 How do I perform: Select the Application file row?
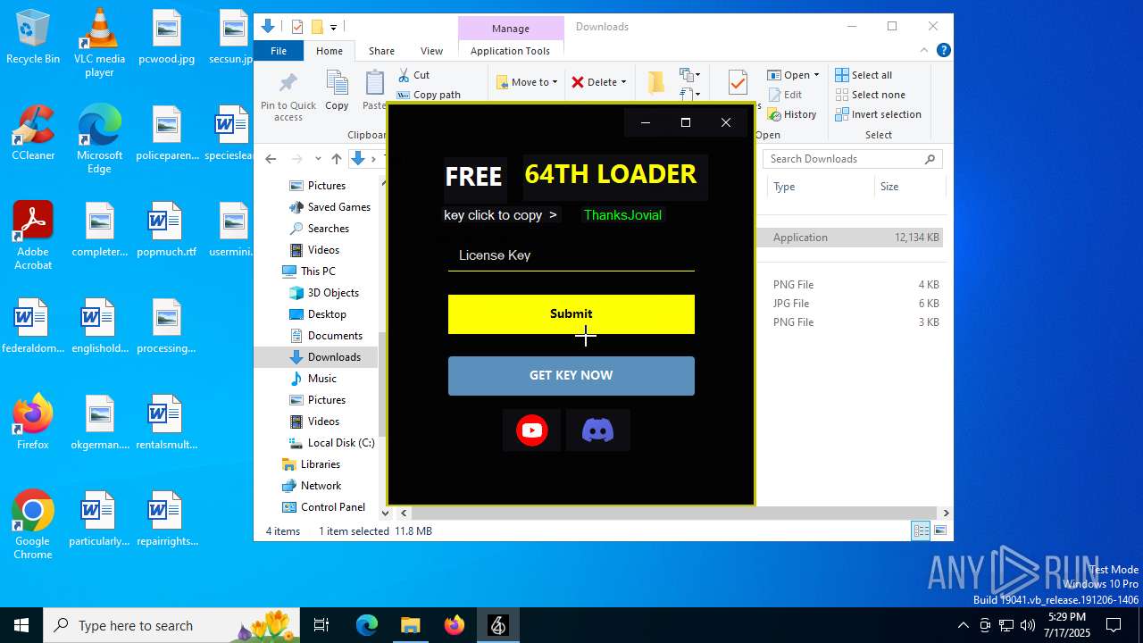(x=850, y=238)
